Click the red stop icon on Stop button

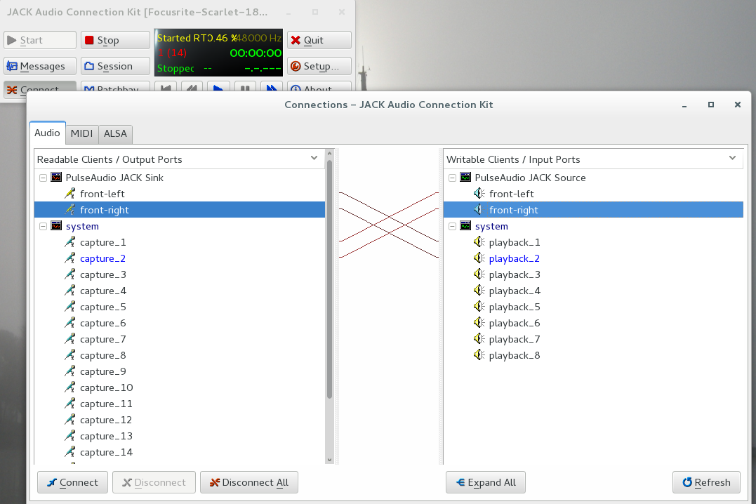click(x=89, y=40)
